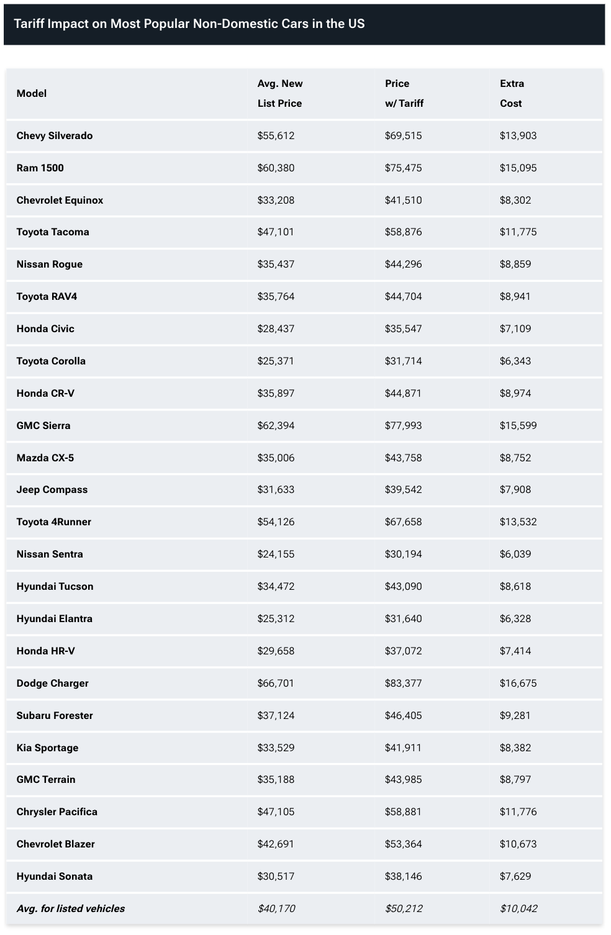Screen dimensions: 611x935
Task: Click Toyota Corolla's $6,343 extra cost
Action: pos(515,361)
